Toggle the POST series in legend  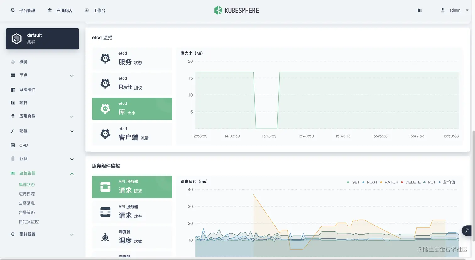click(370, 182)
